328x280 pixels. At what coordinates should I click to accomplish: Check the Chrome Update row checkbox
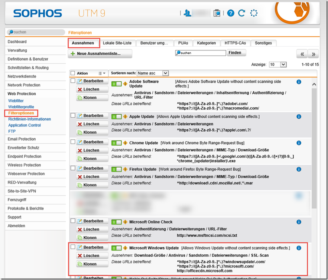pyautogui.click(x=73, y=142)
